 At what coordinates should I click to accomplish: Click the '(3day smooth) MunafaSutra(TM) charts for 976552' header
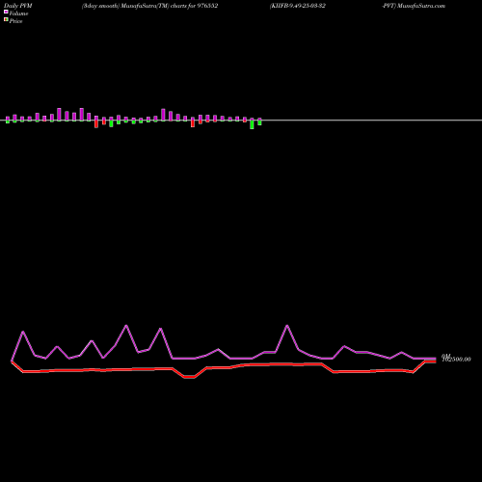point(149,6)
